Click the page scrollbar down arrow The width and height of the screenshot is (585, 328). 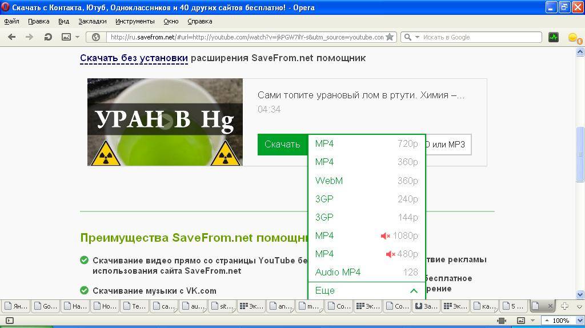click(580, 294)
